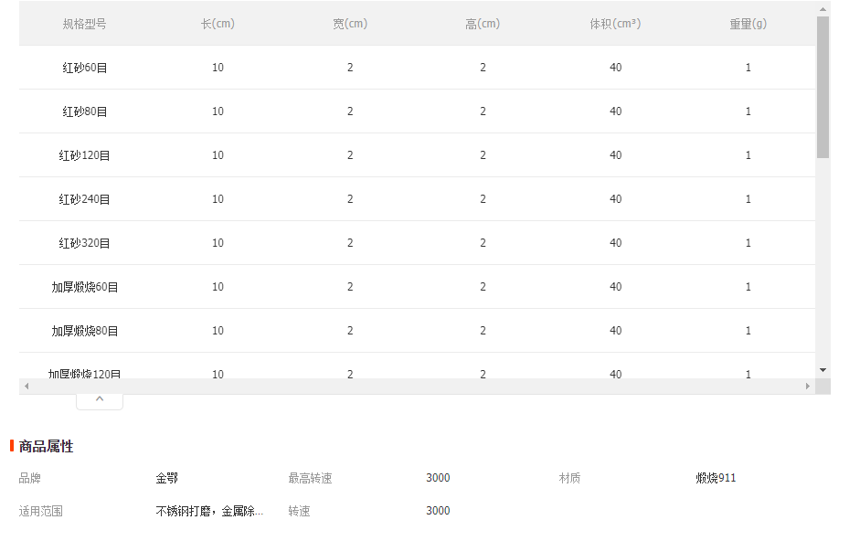Screen dimensions: 860x541
Task: Click the horizontal scrollbar track
Action: (x=417, y=387)
